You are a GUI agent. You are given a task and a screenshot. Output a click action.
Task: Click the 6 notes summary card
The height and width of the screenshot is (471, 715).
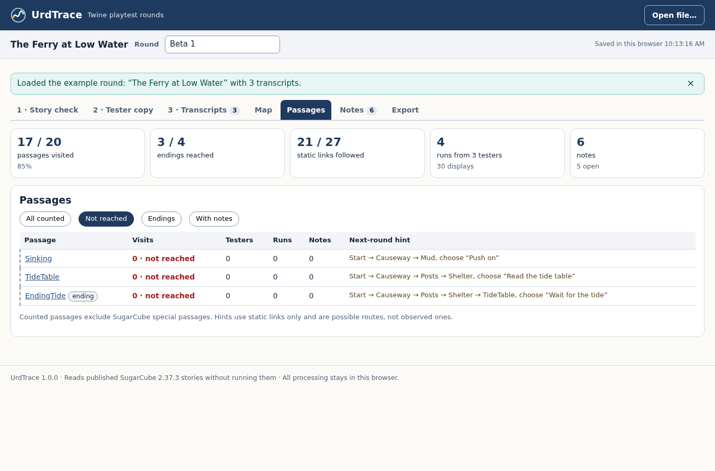point(637,153)
